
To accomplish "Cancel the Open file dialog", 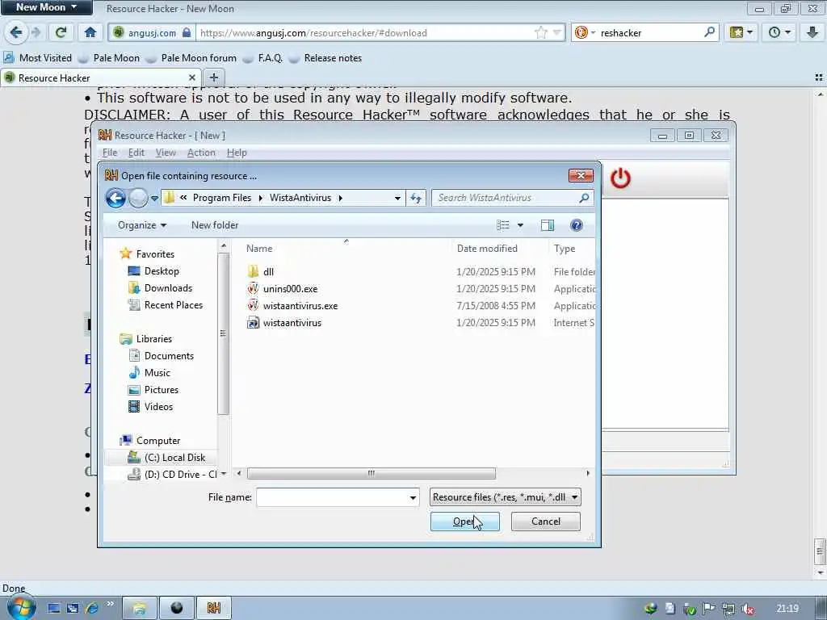I will (545, 522).
